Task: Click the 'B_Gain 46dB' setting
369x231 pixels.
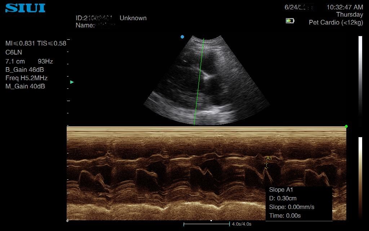Action: click(25, 70)
